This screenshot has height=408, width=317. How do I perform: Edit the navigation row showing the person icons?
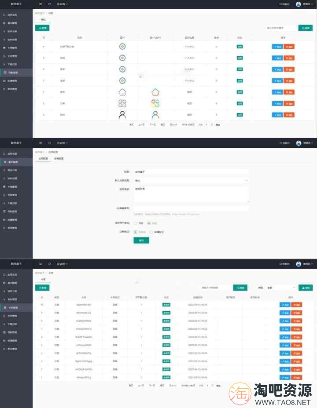[x=277, y=115]
